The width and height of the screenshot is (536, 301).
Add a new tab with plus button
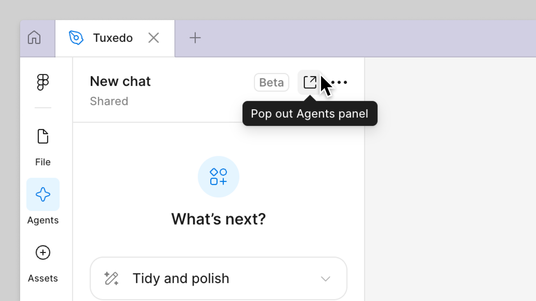[x=195, y=38]
